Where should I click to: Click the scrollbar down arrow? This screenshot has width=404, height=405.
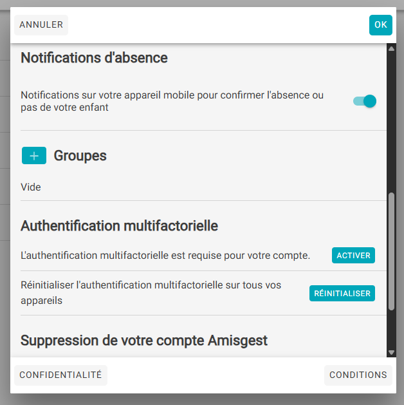pyautogui.click(x=391, y=352)
